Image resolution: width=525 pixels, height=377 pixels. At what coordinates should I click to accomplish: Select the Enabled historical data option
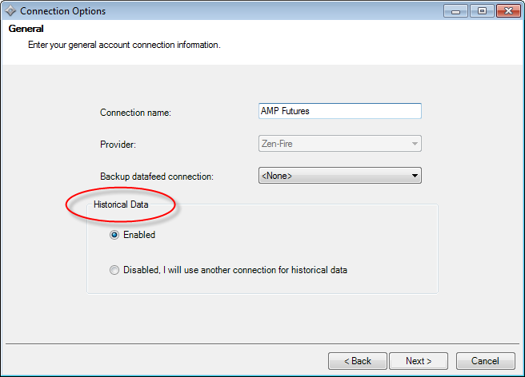114,236
